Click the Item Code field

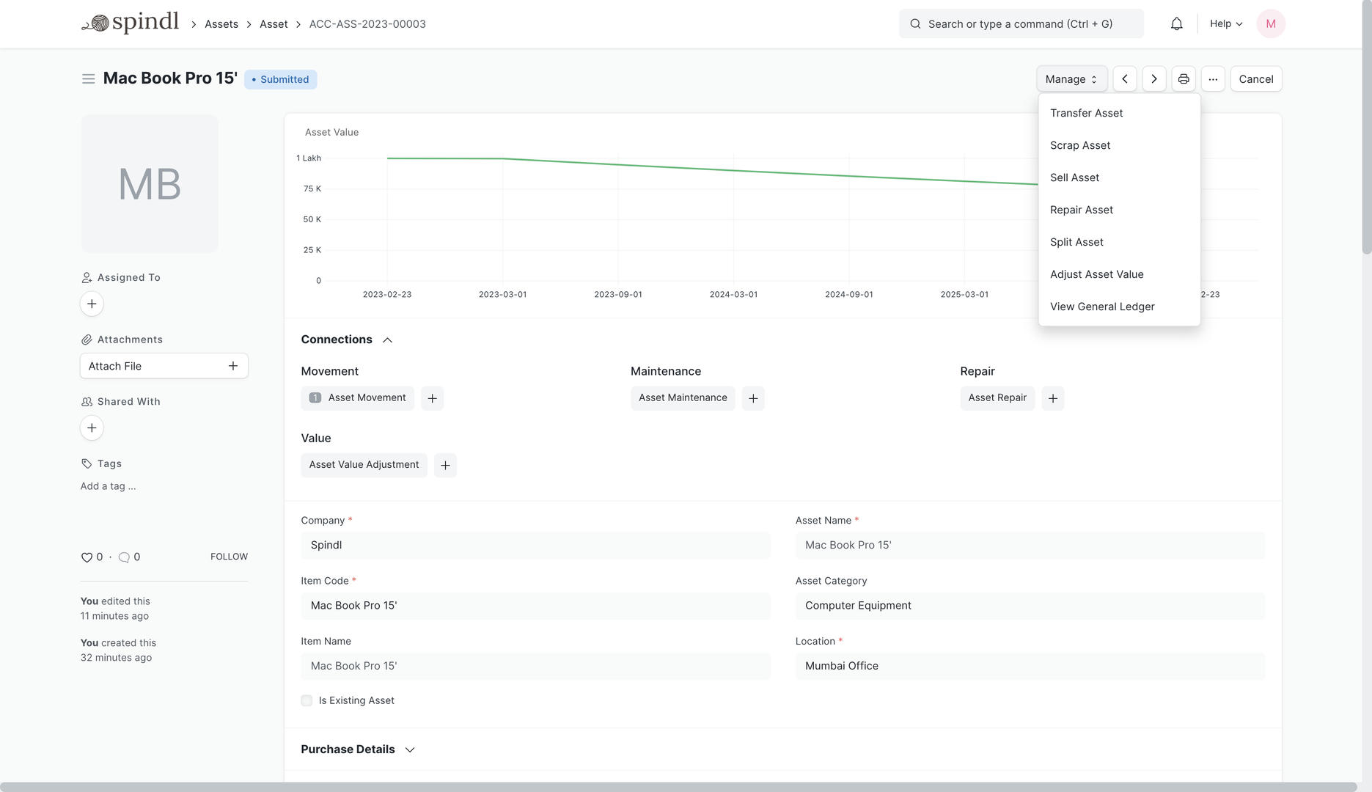click(535, 606)
